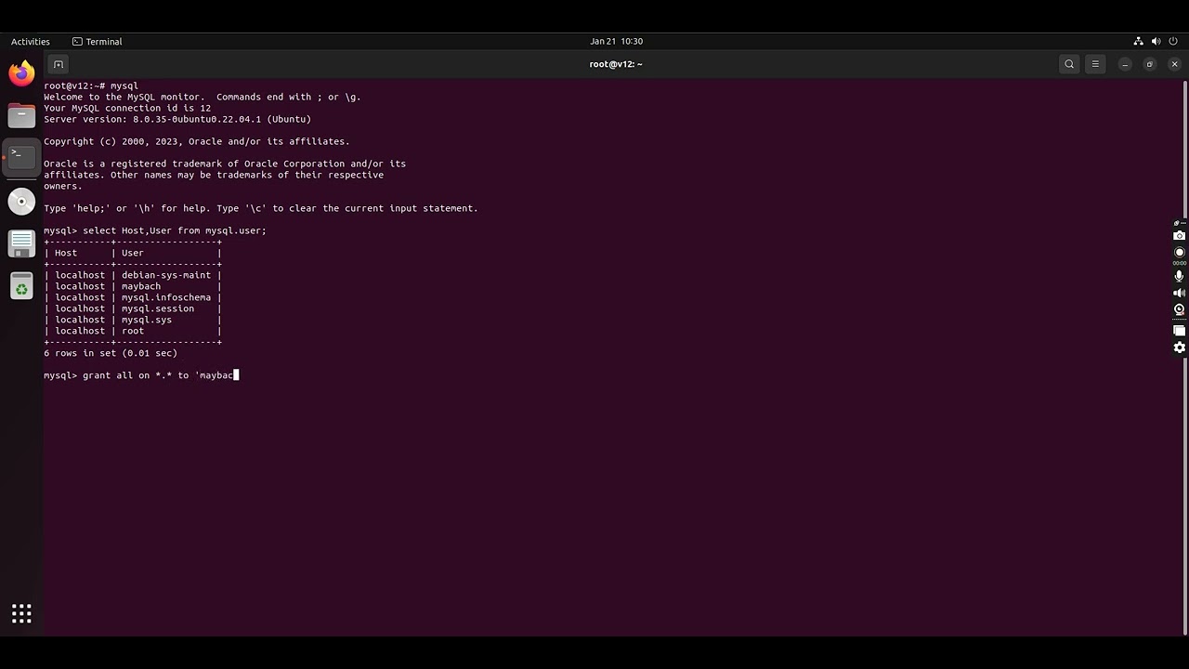Open the Files manager in the dock
1189x669 pixels.
[21, 116]
